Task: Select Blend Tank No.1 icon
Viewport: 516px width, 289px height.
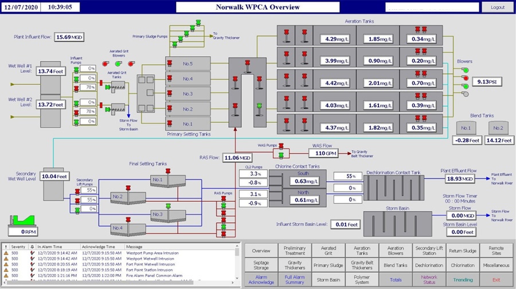Action: (x=466, y=128)
